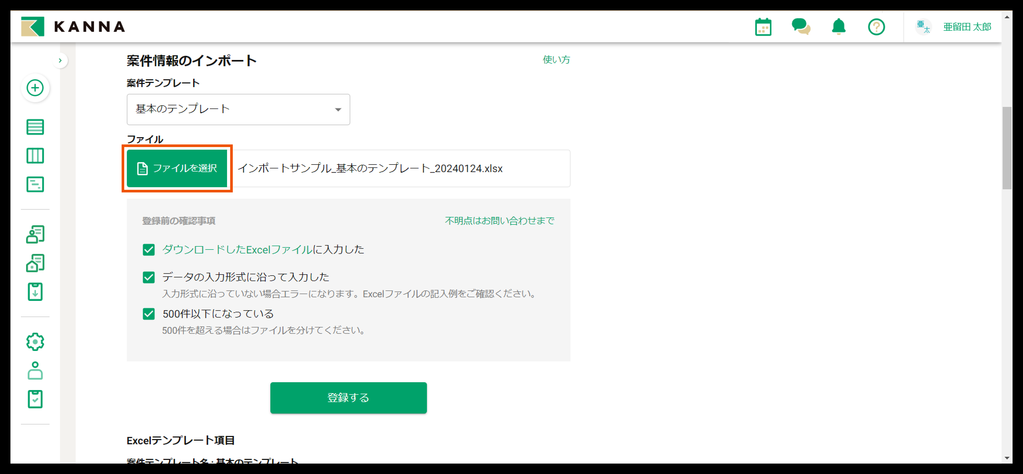
Task: Open the list view sidebar icon
Action: coord(35,127)
